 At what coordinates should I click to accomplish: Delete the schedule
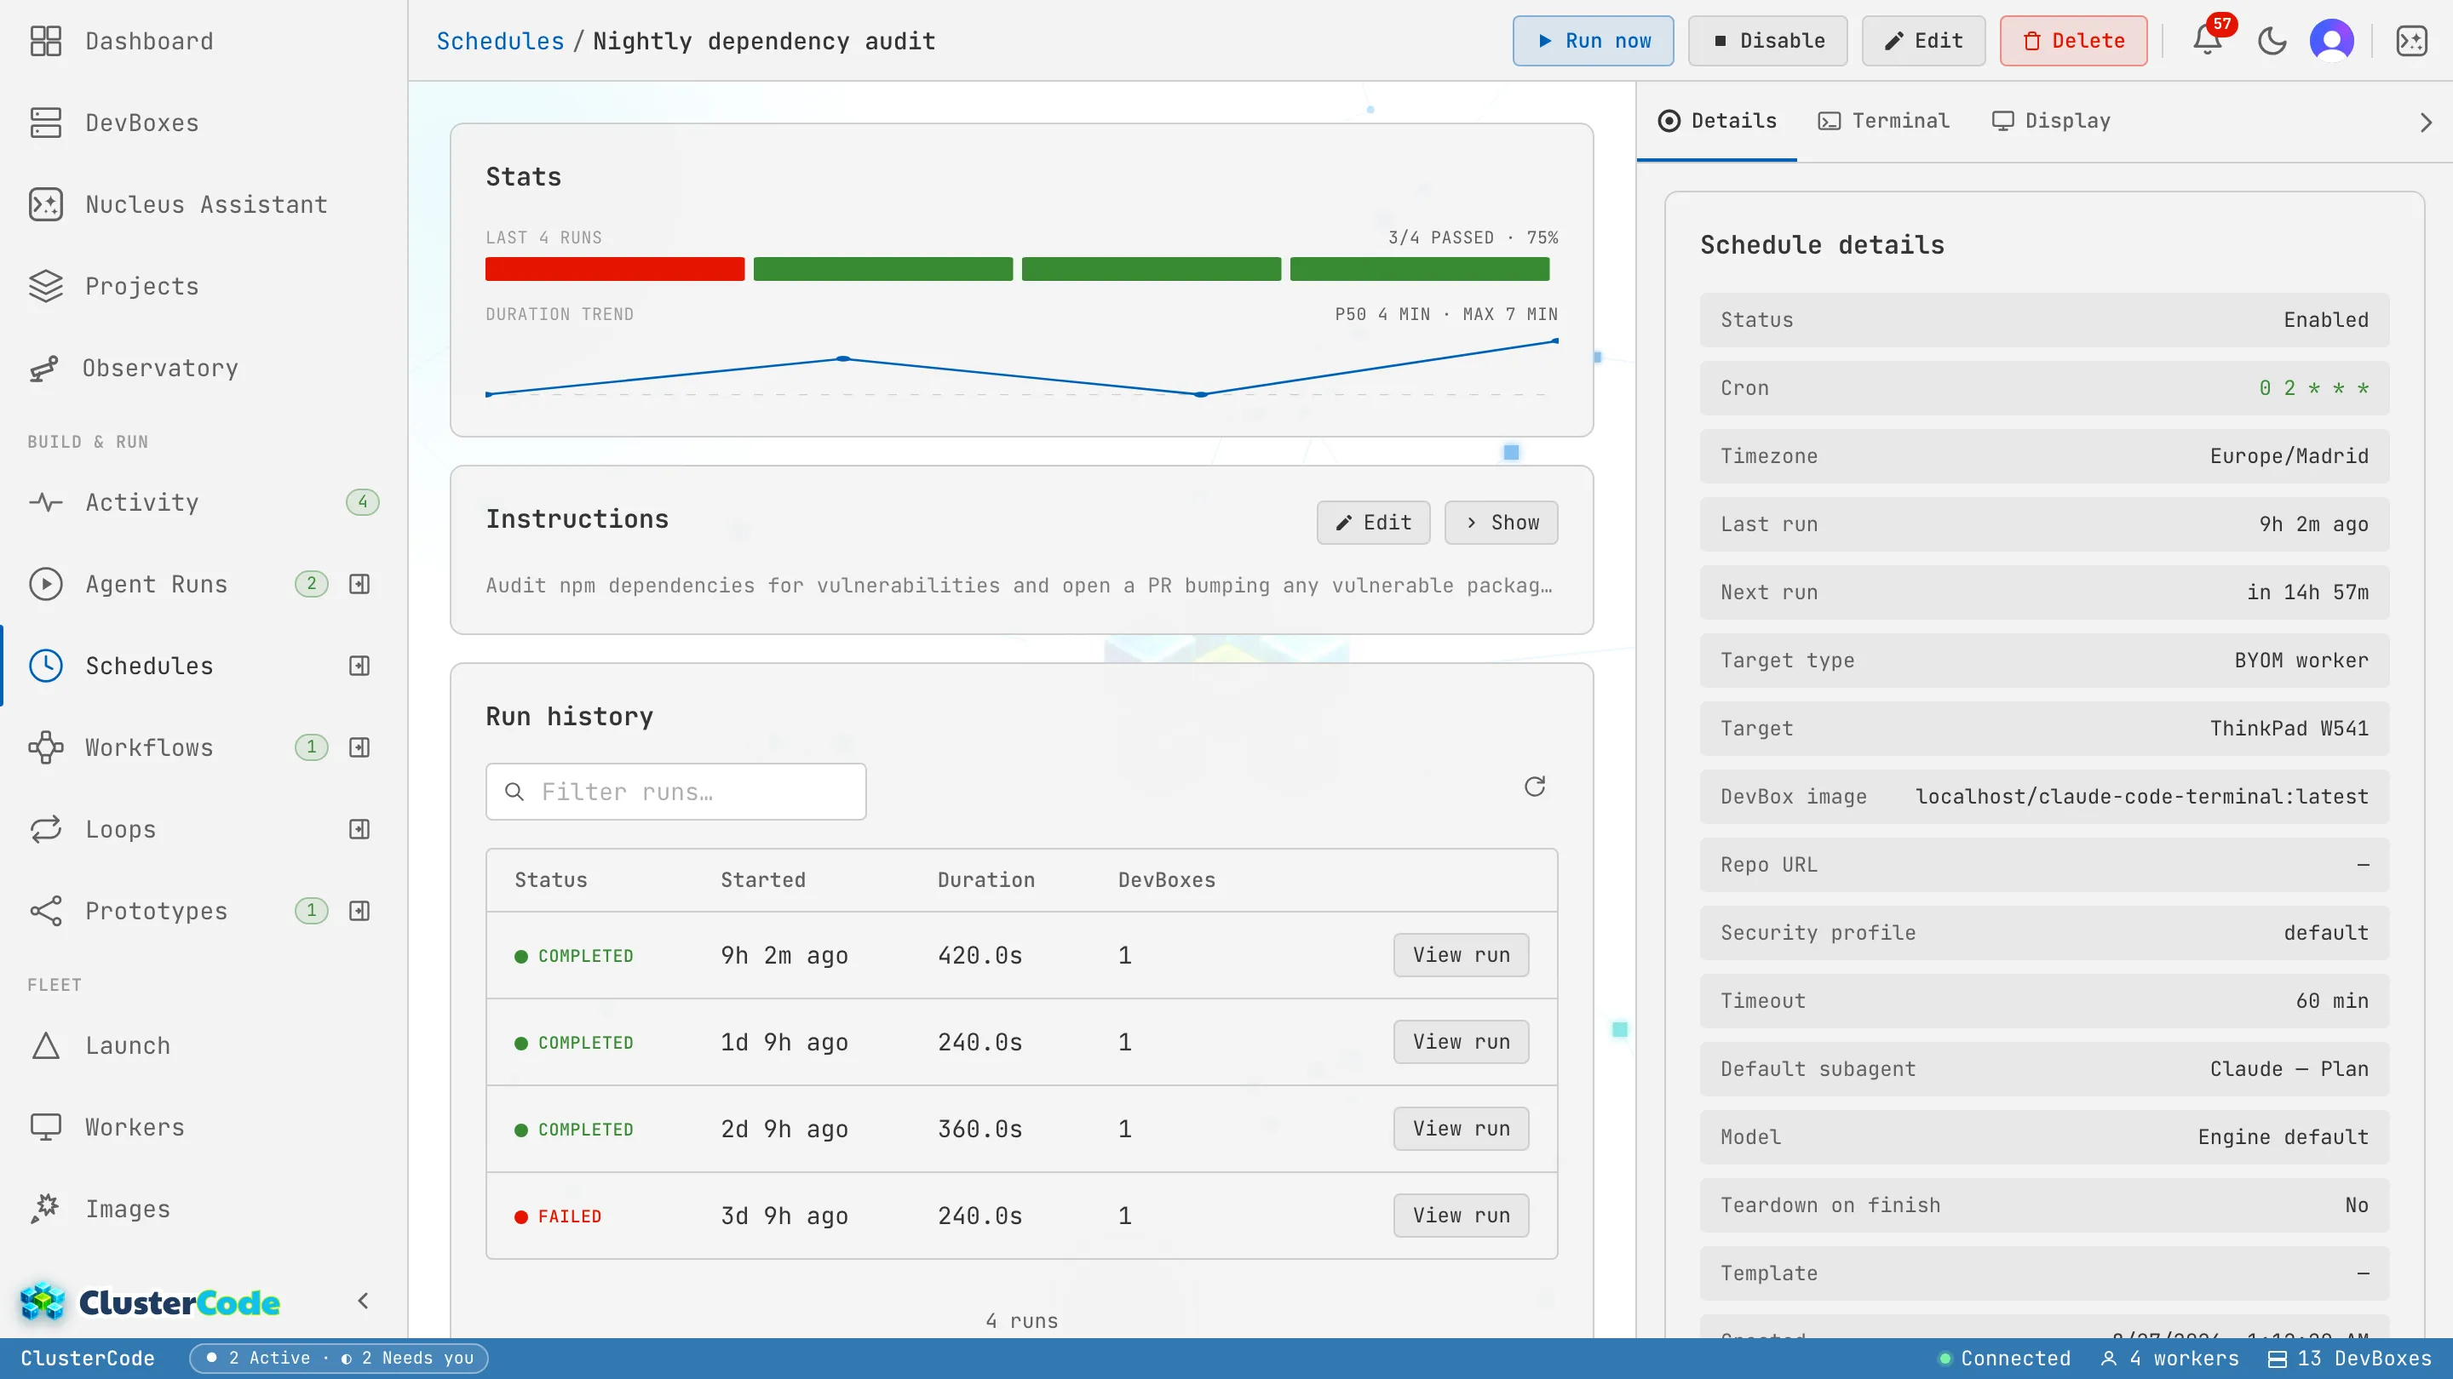2073,41
